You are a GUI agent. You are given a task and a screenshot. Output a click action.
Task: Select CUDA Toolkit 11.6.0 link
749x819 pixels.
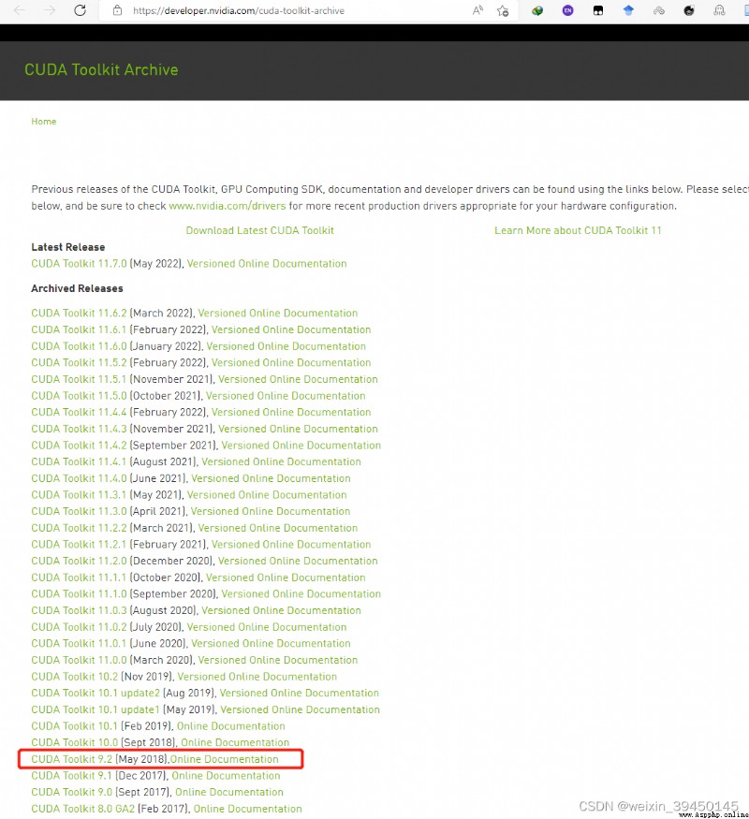point(79,346)
